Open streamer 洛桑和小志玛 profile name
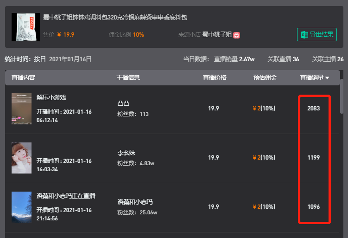 click(135, 202)
